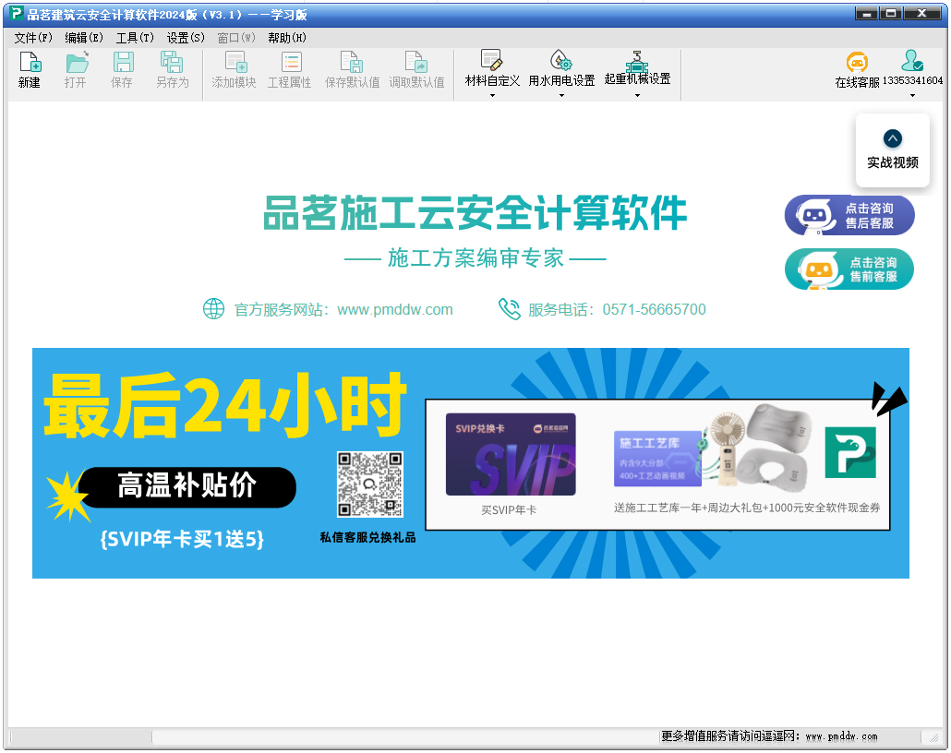951x753 pixels.
Task: Expand the 用水用电设置 dropdown arrow
Action: coord(561,95)
